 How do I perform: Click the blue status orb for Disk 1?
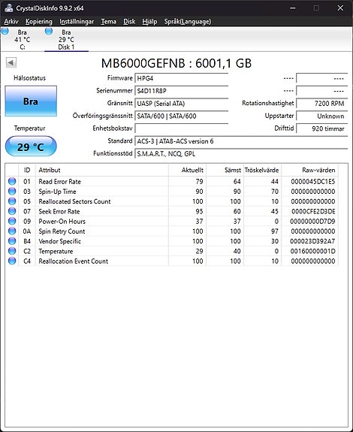[x=49, y=32]
